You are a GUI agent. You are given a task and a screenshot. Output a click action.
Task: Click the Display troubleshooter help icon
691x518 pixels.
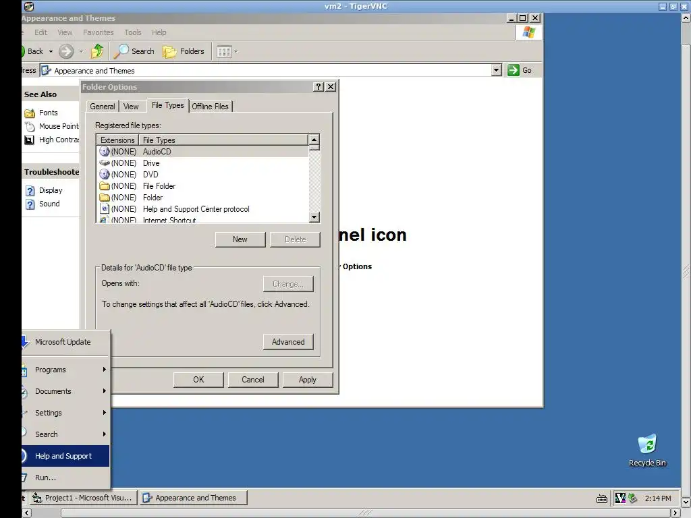coord(30,191)
